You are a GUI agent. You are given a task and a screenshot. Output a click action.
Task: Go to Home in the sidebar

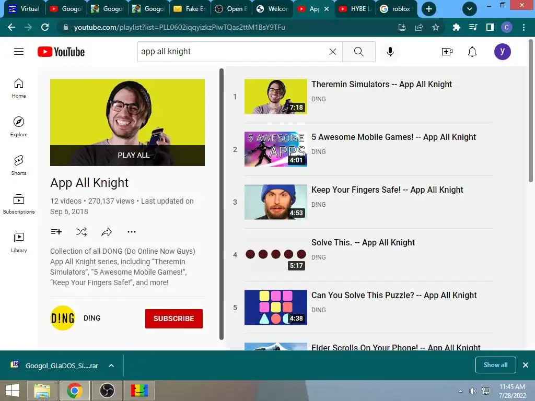(19, 88)
